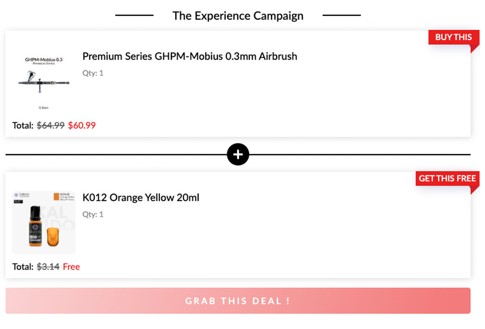
Task: Click the red GET THIS FREE badge
Action: (447, 178)
